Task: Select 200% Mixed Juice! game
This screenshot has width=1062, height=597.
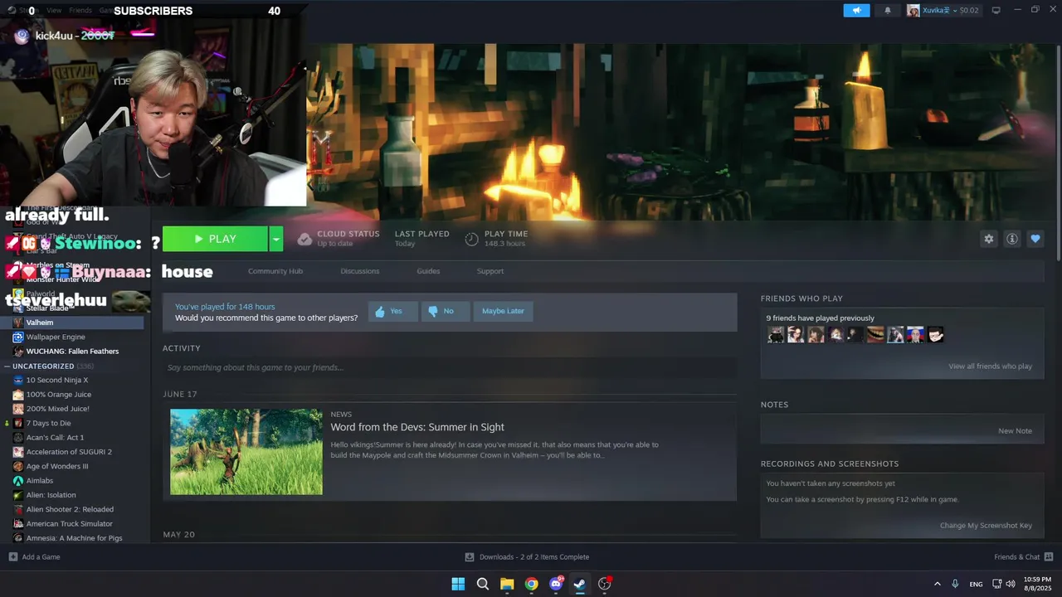Action: 58,409
